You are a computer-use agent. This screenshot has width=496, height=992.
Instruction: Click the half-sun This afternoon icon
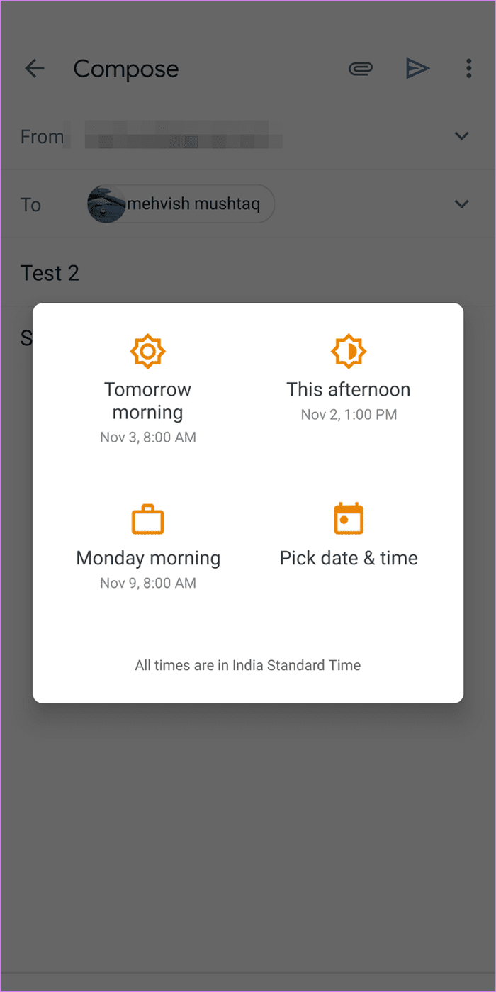click(x=349, y=352)
